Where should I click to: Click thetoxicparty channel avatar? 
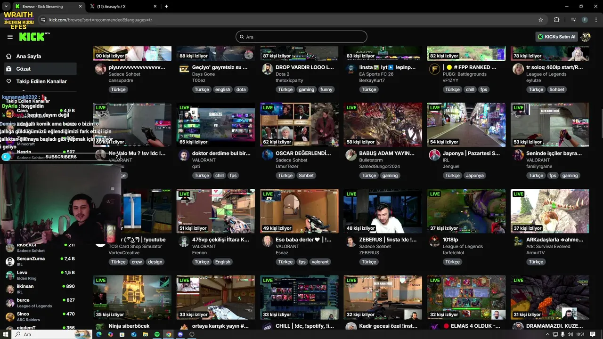268,69
